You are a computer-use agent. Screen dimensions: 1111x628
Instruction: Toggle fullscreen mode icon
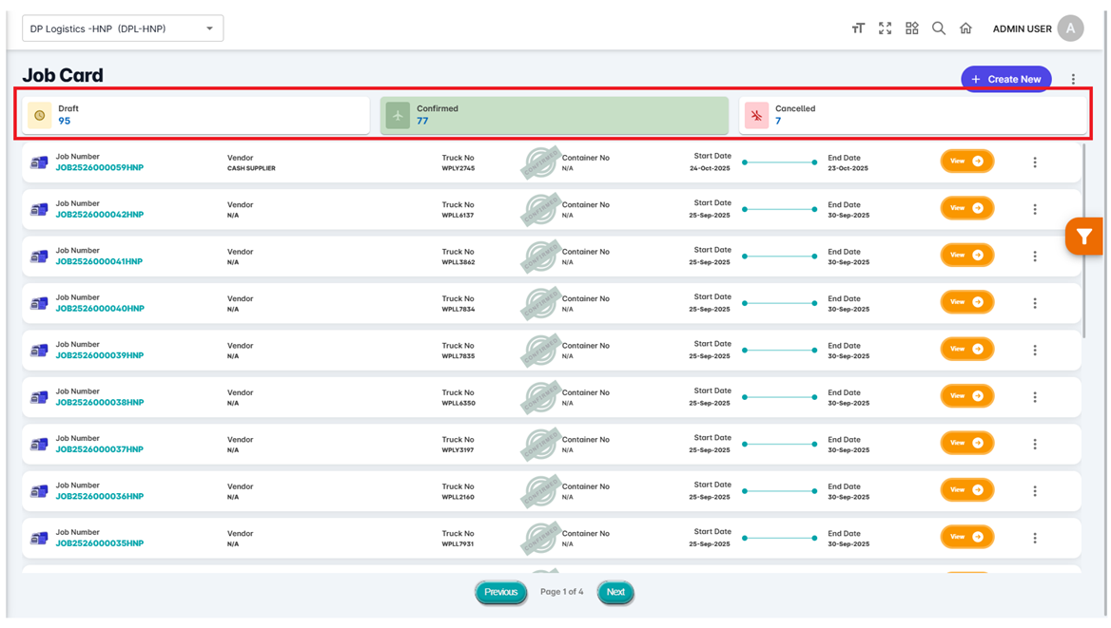(885, 29)
